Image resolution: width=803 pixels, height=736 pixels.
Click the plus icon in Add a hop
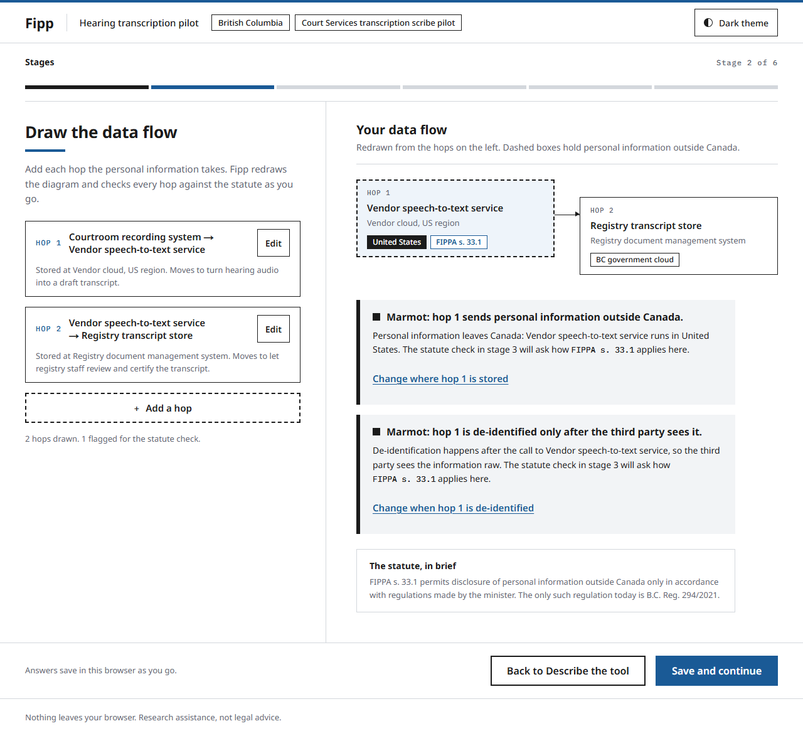pyautogui.click(x=137, y=408)
